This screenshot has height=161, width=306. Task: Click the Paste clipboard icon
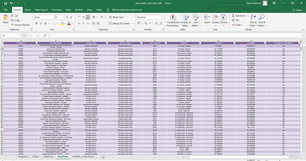click(x=6, y=17)
